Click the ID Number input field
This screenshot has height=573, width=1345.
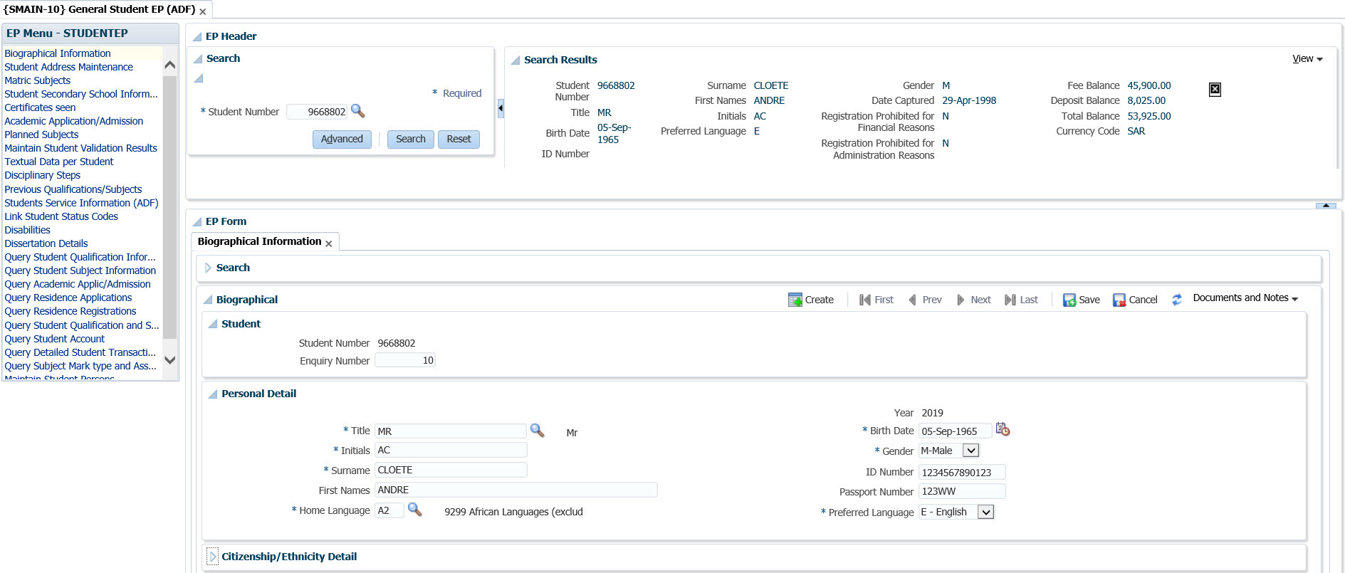962,472
